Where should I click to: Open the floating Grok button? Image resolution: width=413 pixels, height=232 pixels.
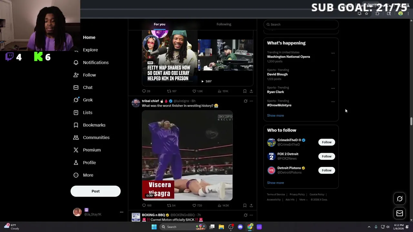click(x=400, y=199)
